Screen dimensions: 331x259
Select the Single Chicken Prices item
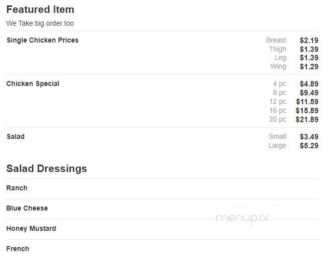tap(43, 40)
